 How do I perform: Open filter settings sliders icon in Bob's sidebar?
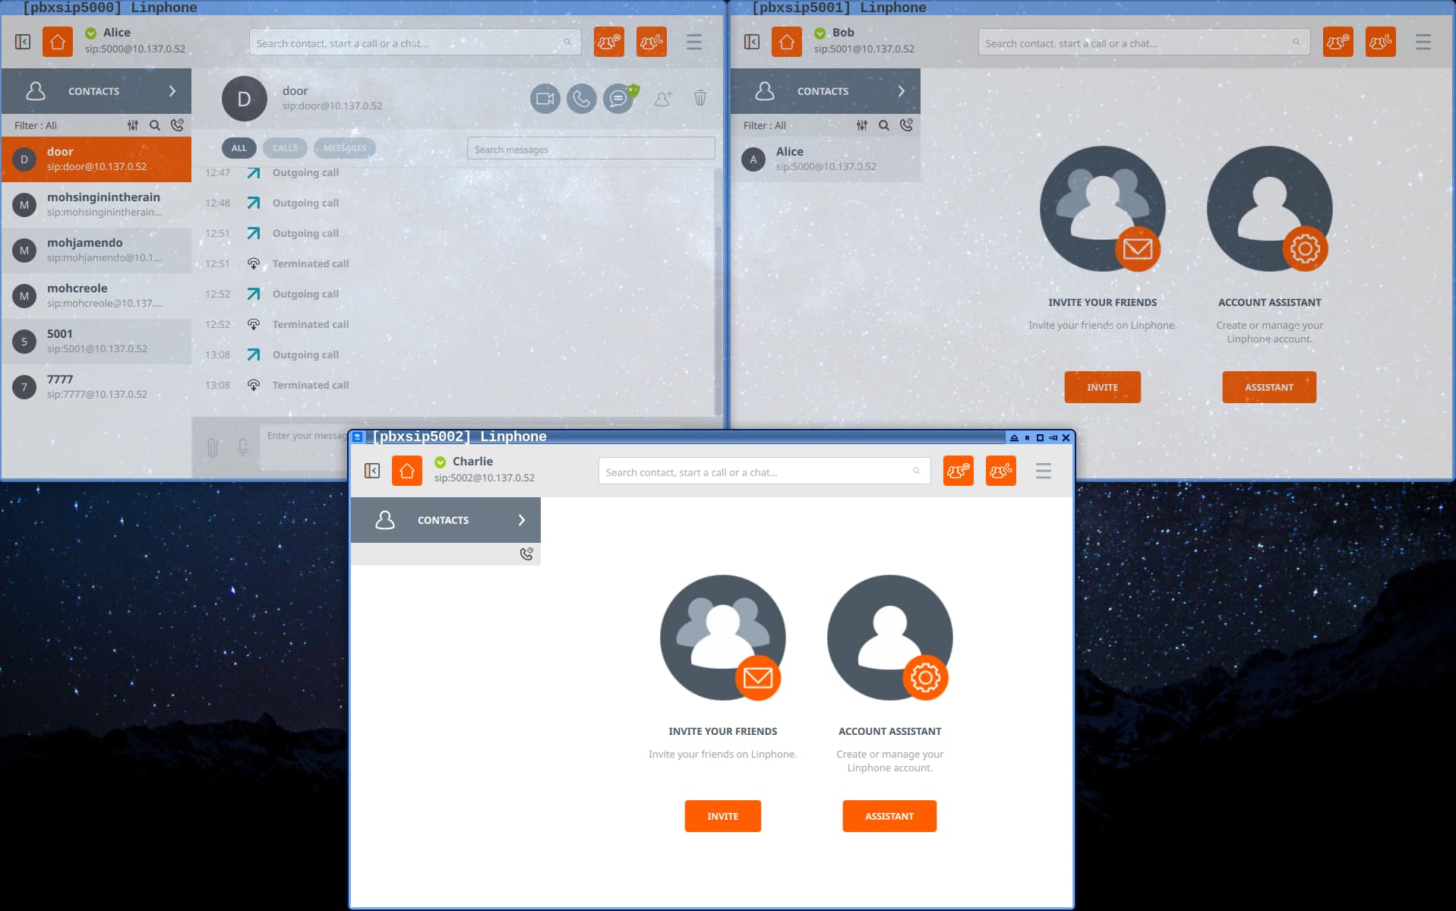pyautogui.click(x=862, y=125)
